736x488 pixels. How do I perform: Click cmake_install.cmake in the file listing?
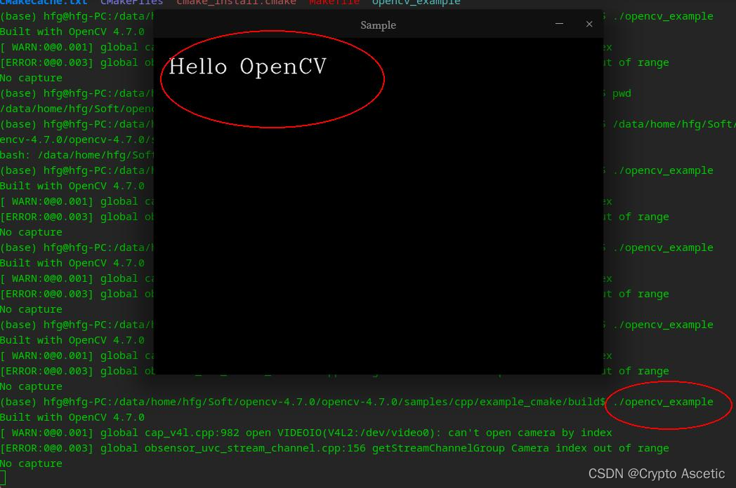pyautogui.click(x=236, y=2)
